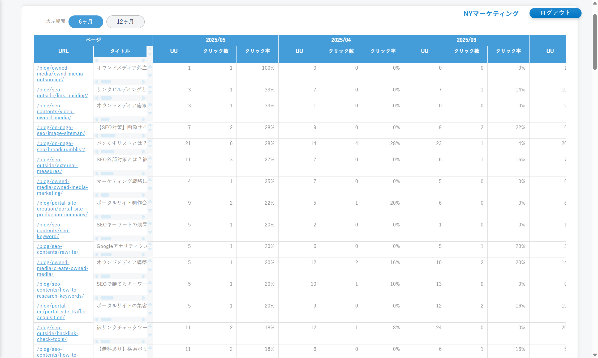The height and width of the screenshot is (358, 598).
Task: Click left arrow in ポータルサイトの集客 title cell
Action: (96, 320)
